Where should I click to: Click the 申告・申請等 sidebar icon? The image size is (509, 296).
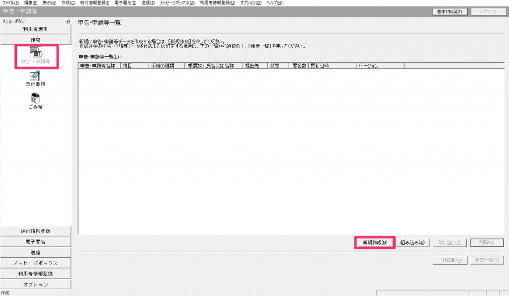click(x=35, y=56)
